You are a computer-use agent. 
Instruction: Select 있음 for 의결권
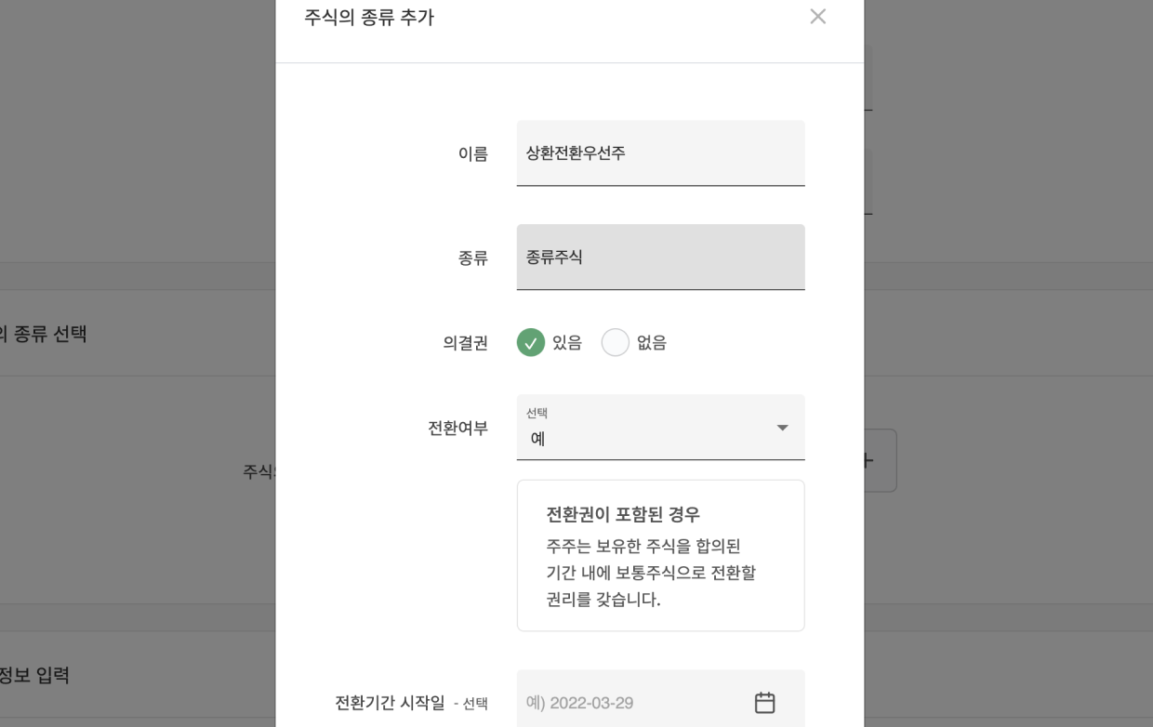click(x=531, y=343)
